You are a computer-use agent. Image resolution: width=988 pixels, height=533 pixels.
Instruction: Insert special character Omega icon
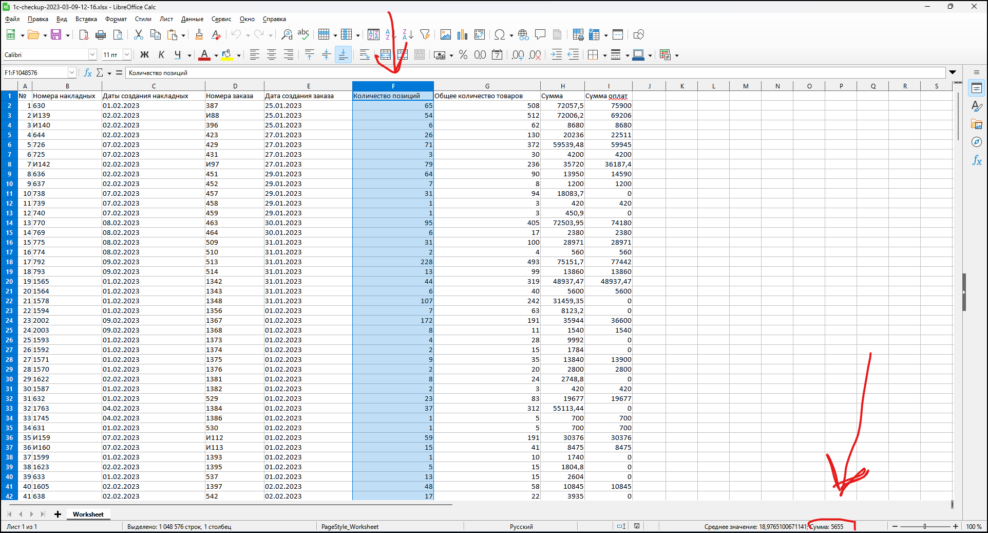click(499, 35)
